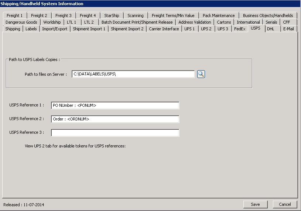Switch to the UPS 2 tab
The image size is (301, 211).
coord(206,29)
